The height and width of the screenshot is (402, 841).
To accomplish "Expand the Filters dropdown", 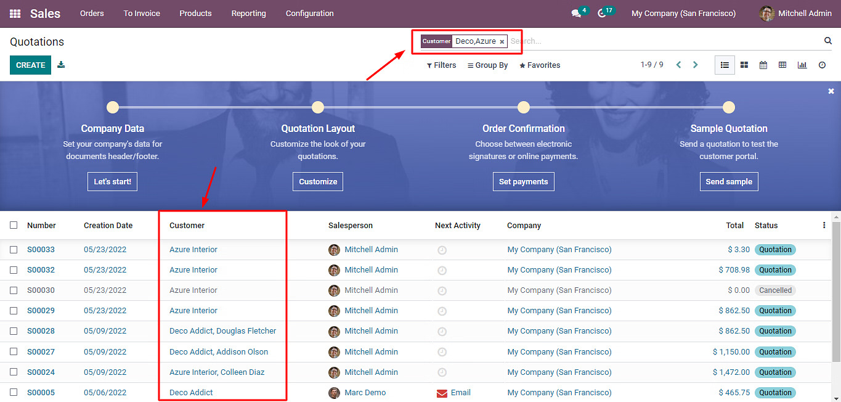I will 442,65.
